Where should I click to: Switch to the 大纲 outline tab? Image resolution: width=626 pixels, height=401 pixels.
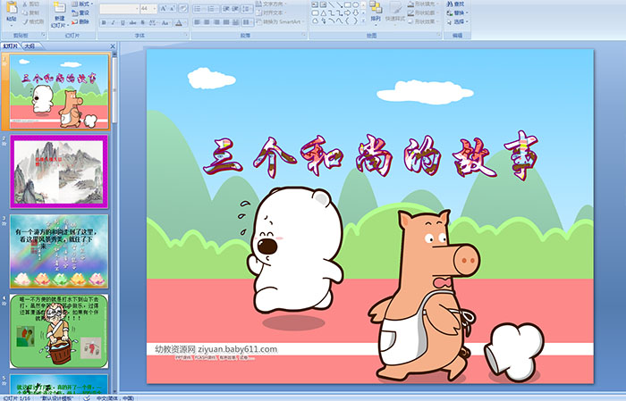point(30,46)
